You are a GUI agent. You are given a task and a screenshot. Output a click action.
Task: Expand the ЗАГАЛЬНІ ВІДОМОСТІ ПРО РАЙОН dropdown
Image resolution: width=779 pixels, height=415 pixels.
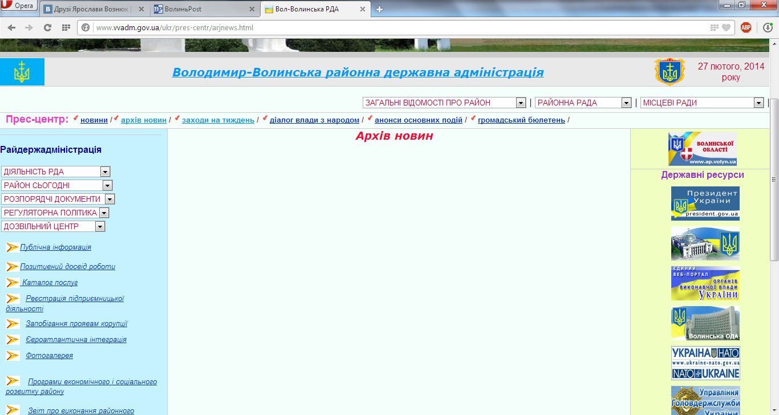pos(444,103)
